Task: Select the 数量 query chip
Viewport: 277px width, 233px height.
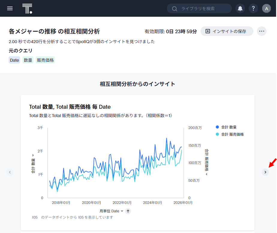Action: 28,60
